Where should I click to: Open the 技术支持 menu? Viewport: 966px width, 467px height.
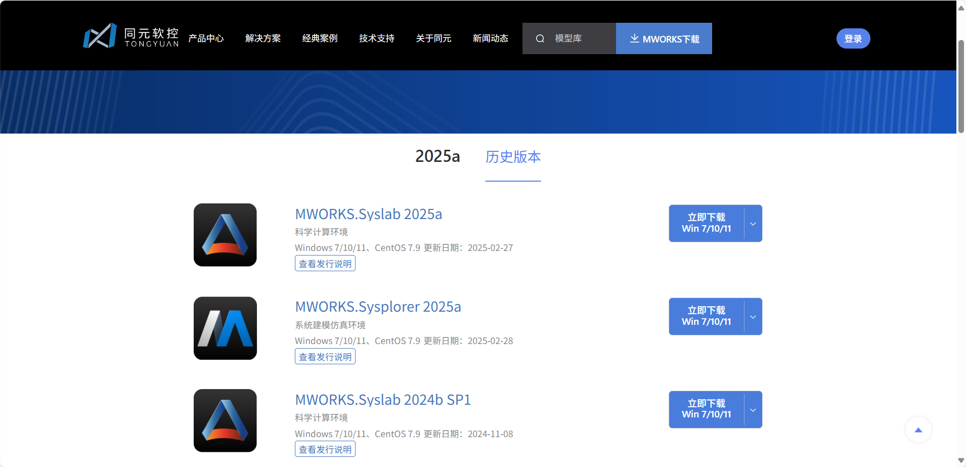377,38
